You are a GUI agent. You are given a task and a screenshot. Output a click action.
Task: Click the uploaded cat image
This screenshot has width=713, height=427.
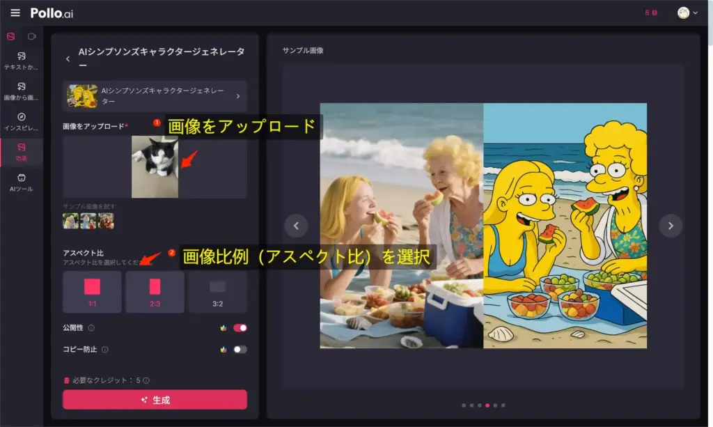155,167
